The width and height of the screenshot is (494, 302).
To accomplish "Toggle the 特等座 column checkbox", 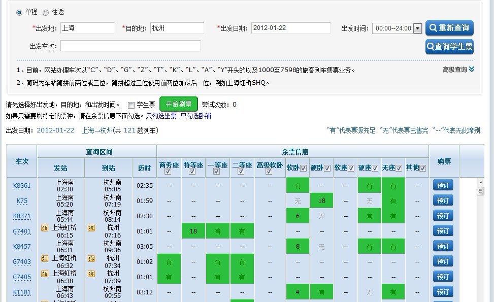I will tap(192, 172).
